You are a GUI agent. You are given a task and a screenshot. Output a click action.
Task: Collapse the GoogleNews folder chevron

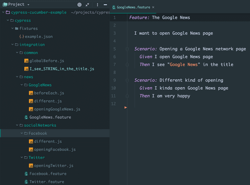pyautogui.click(x=22, y=85)
